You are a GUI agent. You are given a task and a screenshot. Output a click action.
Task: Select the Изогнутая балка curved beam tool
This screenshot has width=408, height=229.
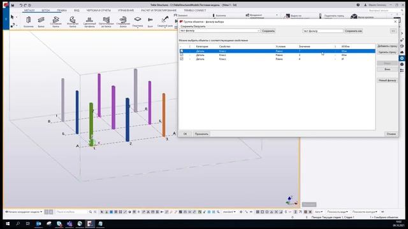[x=73, y=22]
